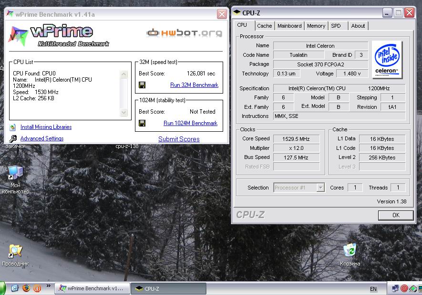Click the empty Rated FSB field
Viewport: 422px width, 295px height.
point(296,167)
